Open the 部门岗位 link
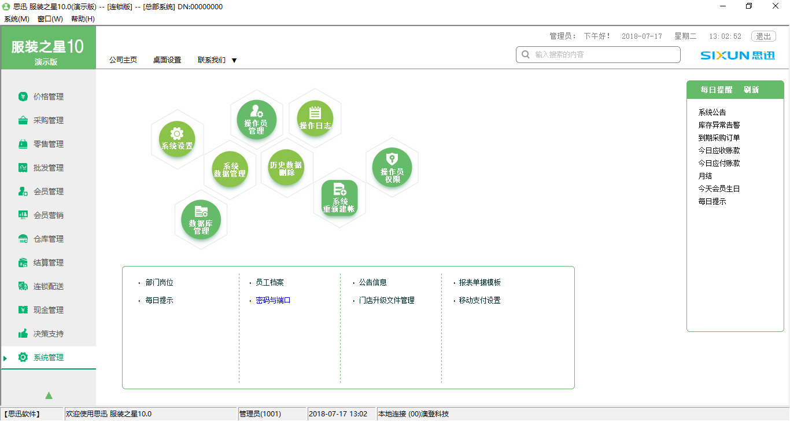 (x=160, y=283)
